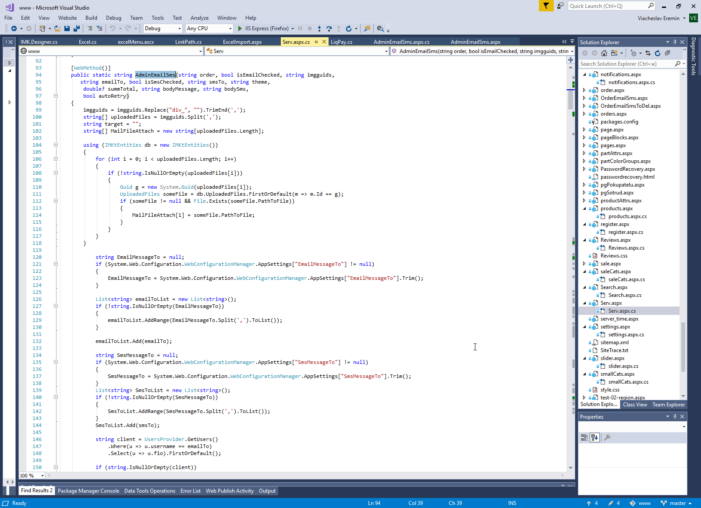Switch to Team Explorer tab
701x508 pixels.
coord(669,405)
